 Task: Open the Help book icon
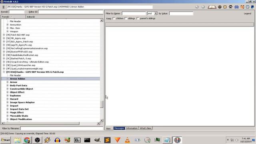point(212,7)
